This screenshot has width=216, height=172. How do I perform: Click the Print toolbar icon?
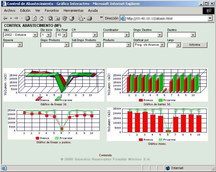click(x=89, y=19)
